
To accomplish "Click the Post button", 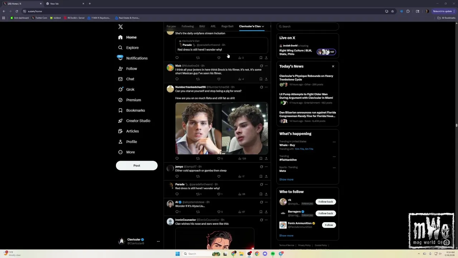I will (137, 166).
